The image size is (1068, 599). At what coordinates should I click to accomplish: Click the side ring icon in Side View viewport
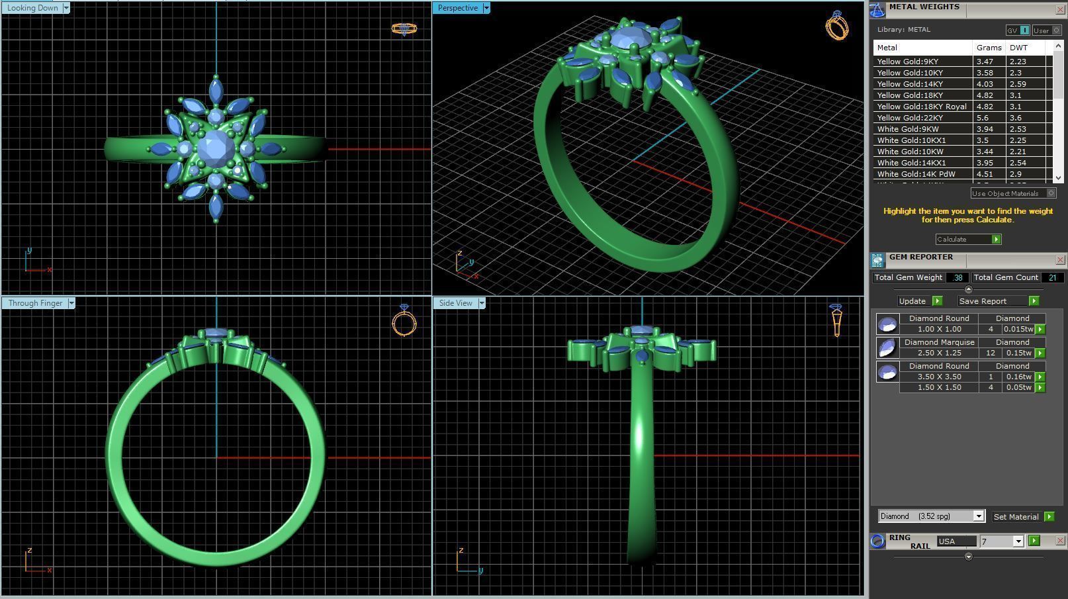point(836,320)
